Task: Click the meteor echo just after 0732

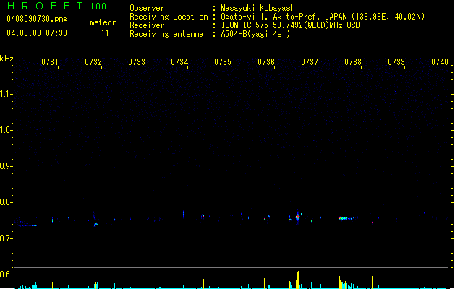Action: tap(95, 225)
